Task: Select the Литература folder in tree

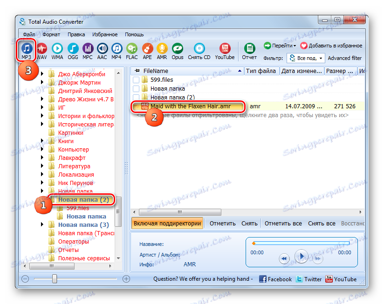Action: [x=74, y=166]
